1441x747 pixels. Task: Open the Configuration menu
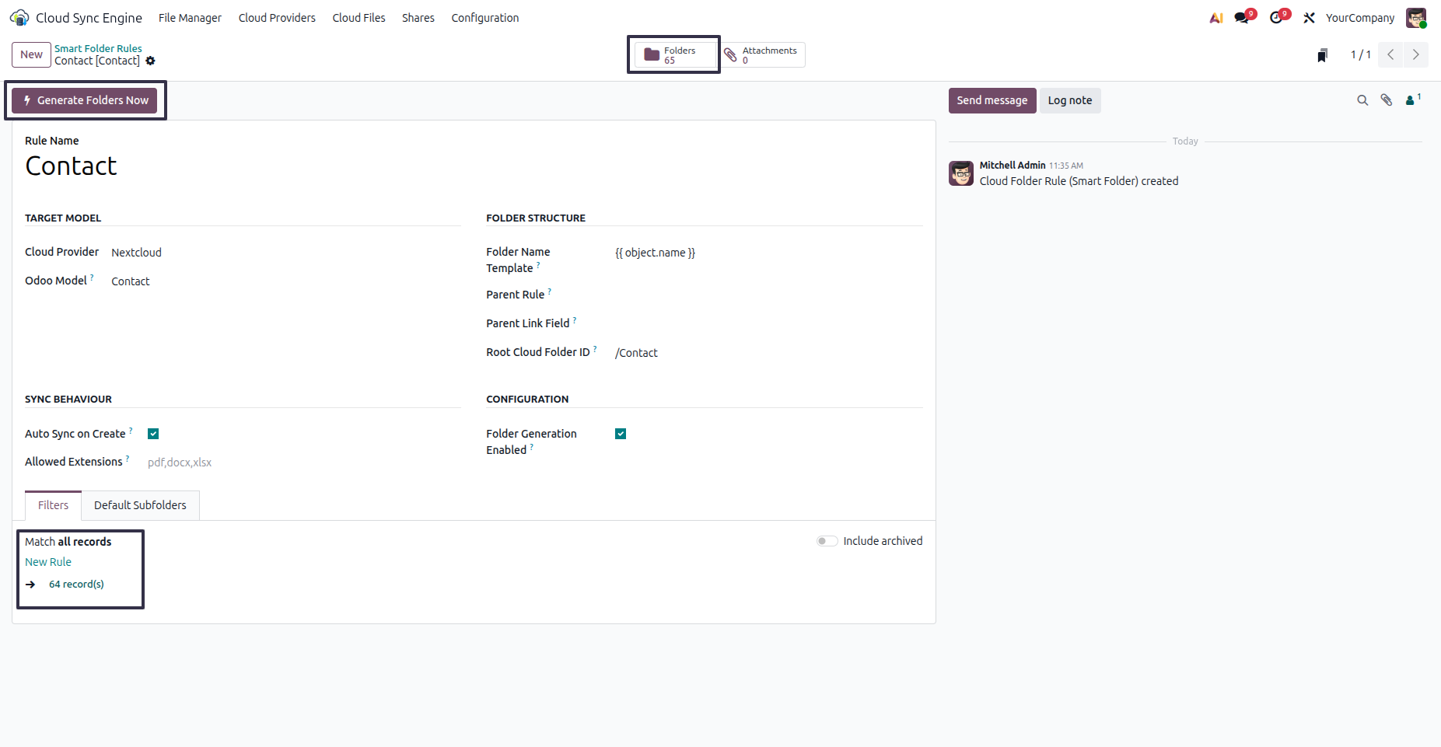point(485,18)
